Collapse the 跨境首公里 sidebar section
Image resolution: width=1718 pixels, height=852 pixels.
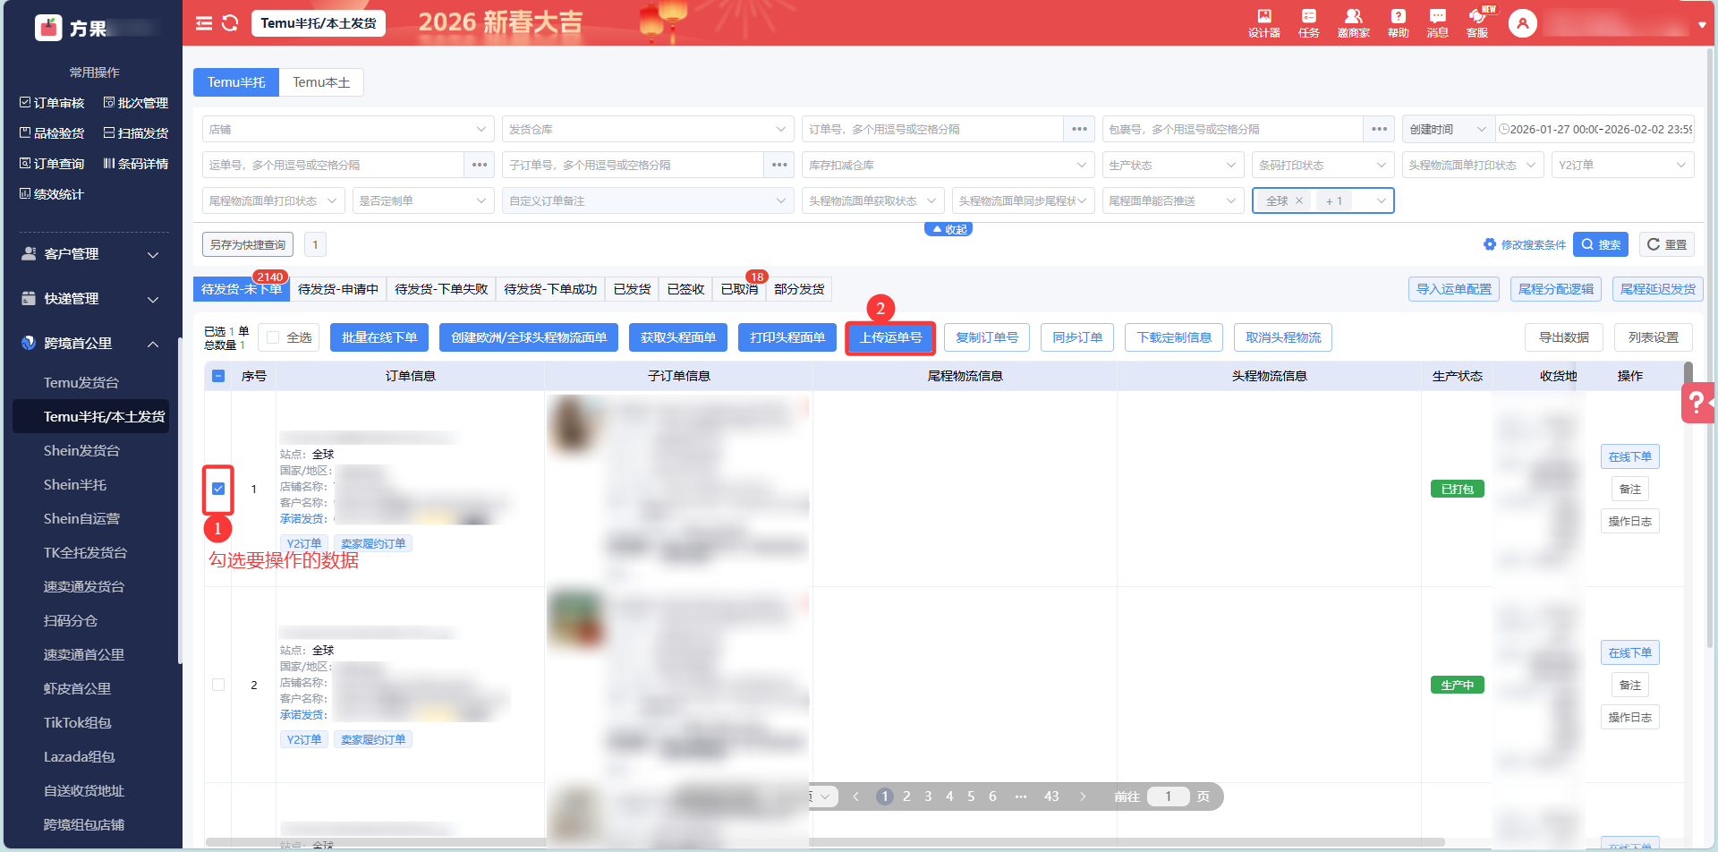(90, 344)
